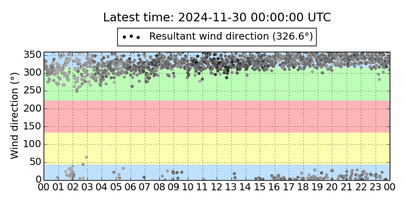406x203 pixels.
Task: Pick the red band in the chart
Action: (x=217, y=116)
